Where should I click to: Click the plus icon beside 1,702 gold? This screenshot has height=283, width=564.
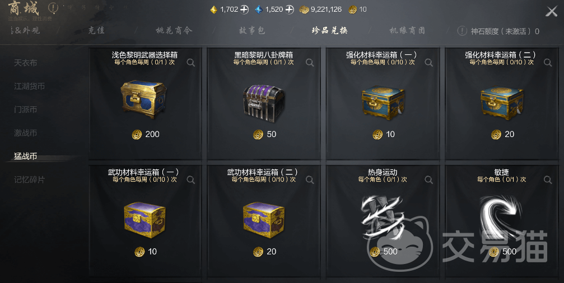tap(245, 10)
